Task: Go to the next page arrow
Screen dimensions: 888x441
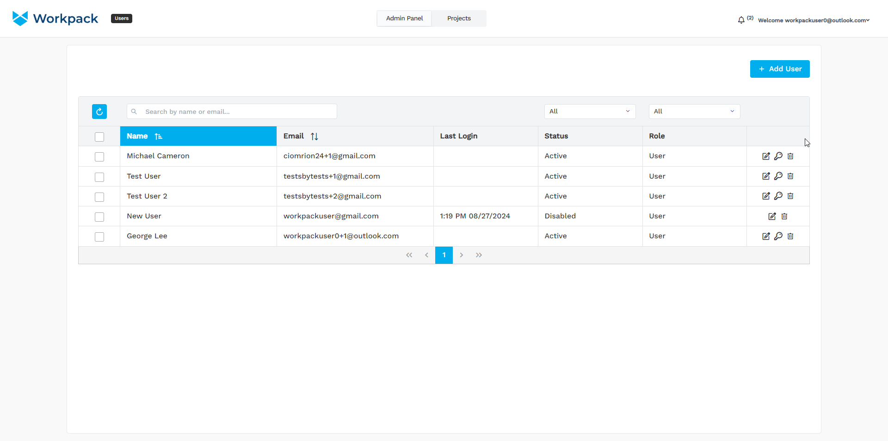Action: [x=461, y=255]
